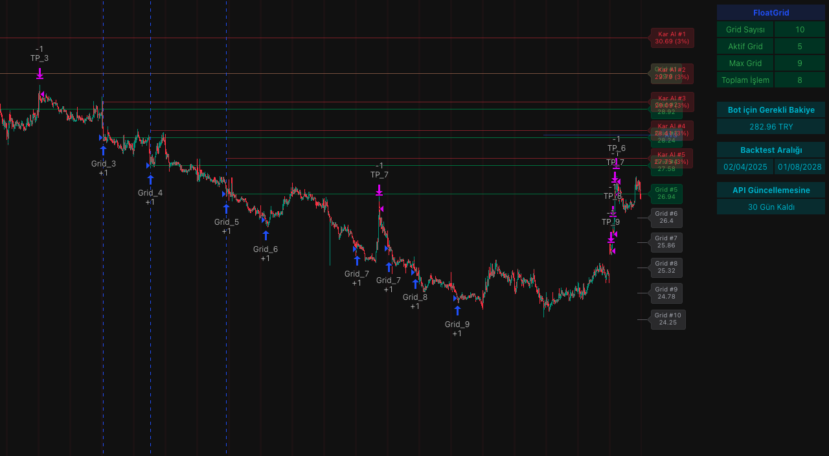Viewport: 829px width, 456px height.
Task: Select the Grid #10 24.25 level label
Action: 668,319
